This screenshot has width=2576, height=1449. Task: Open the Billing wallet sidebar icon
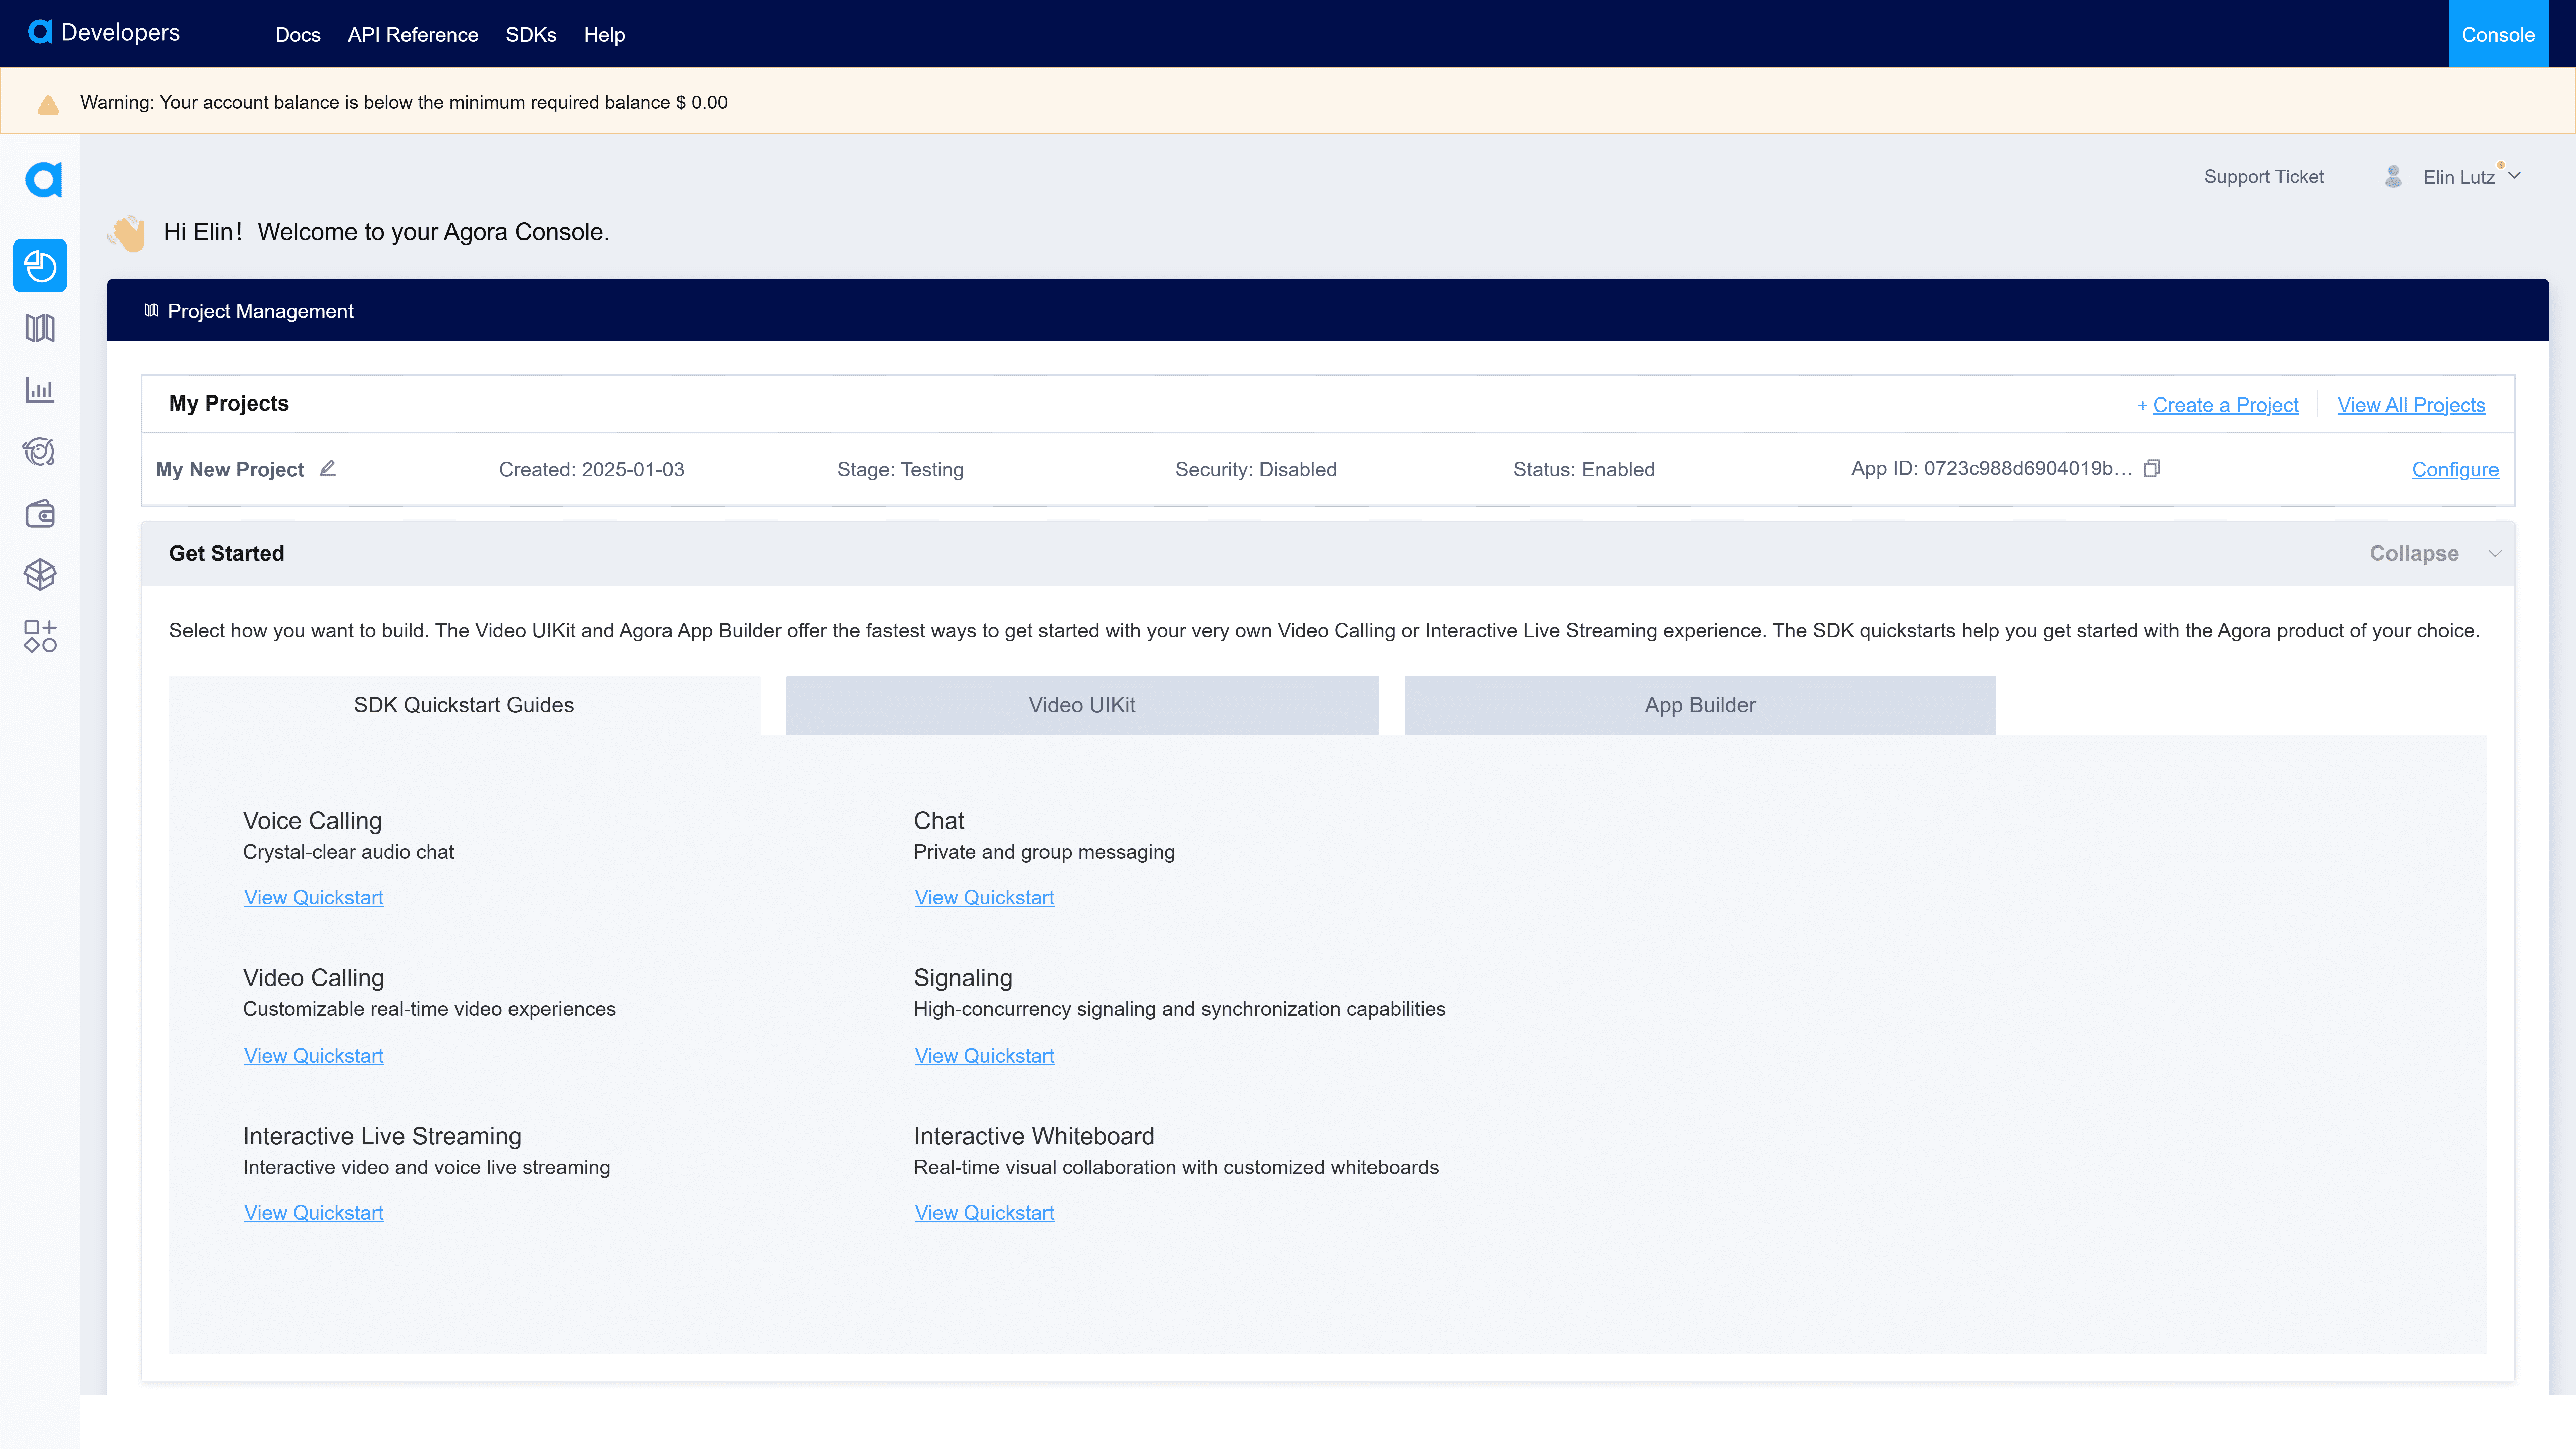(x=40, y=514)
